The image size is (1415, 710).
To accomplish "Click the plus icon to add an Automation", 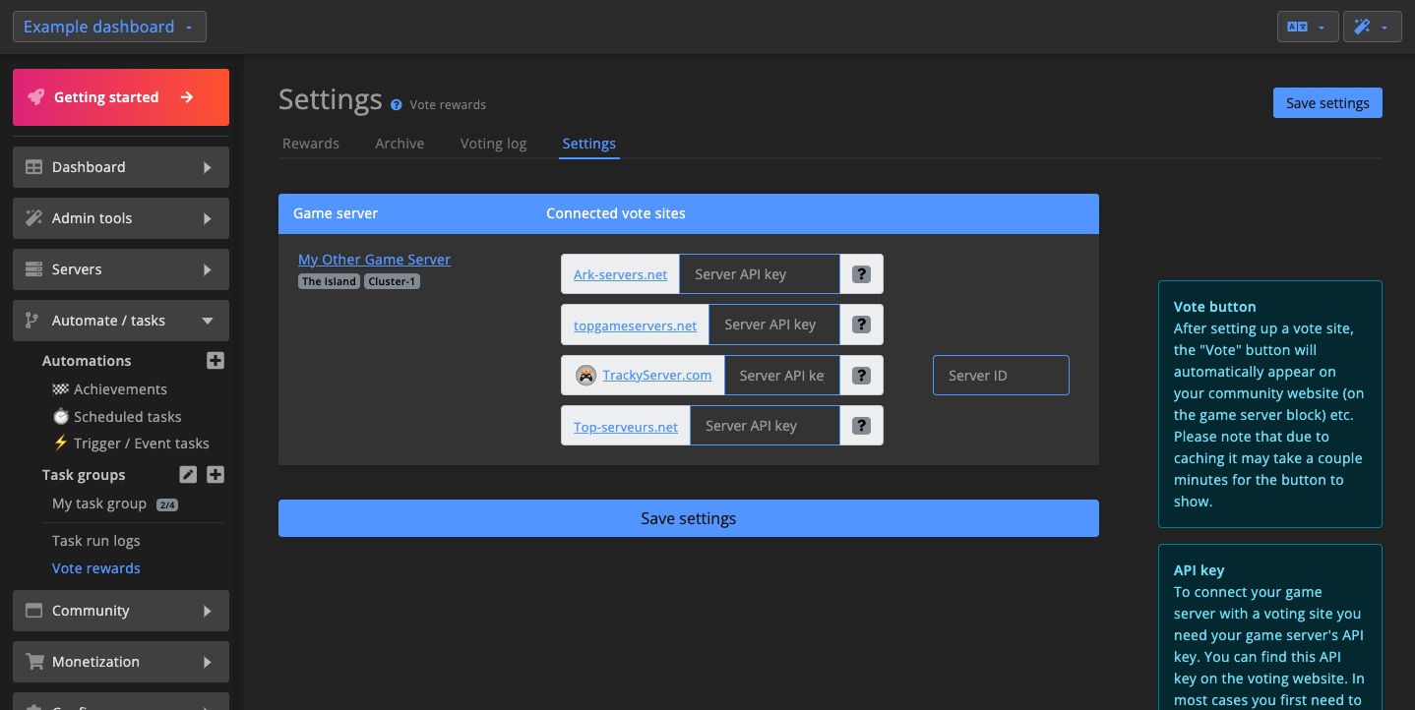I will pos(215,361).
